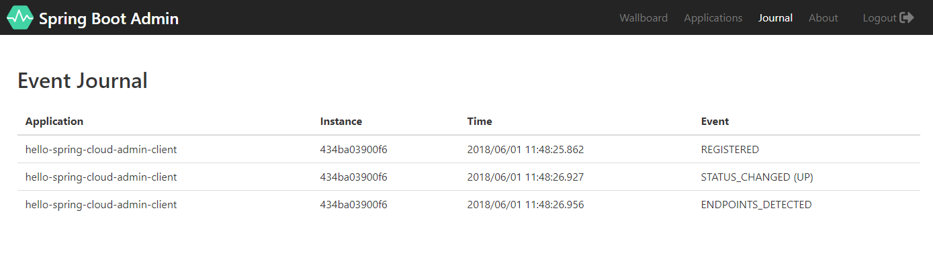This screenshot has width=933, height=272.
Task: Click the Time column header
Action: 480,122
